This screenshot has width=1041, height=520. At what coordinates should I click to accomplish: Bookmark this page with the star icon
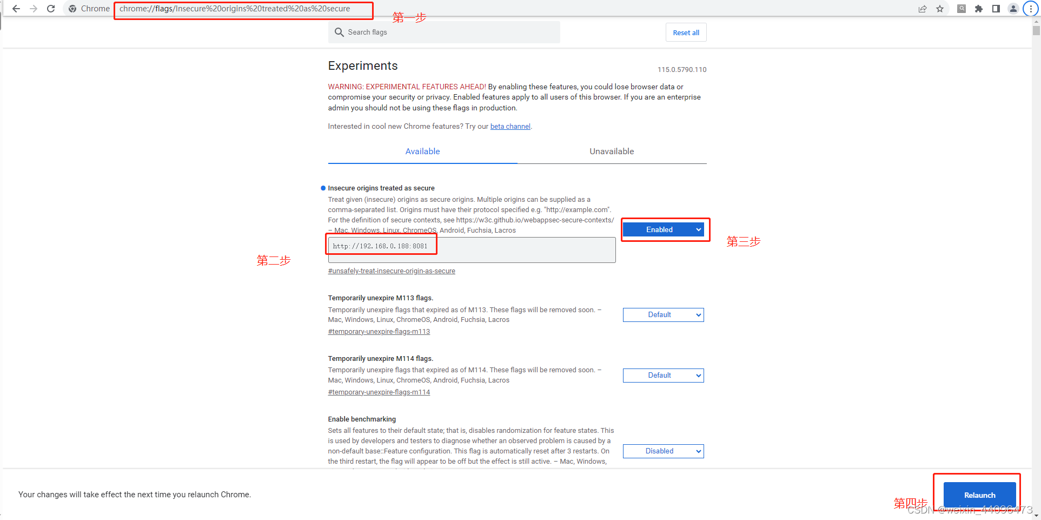pos(940,9)
